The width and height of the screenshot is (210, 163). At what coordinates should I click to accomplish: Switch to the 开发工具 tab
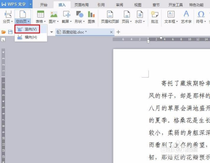176,5
